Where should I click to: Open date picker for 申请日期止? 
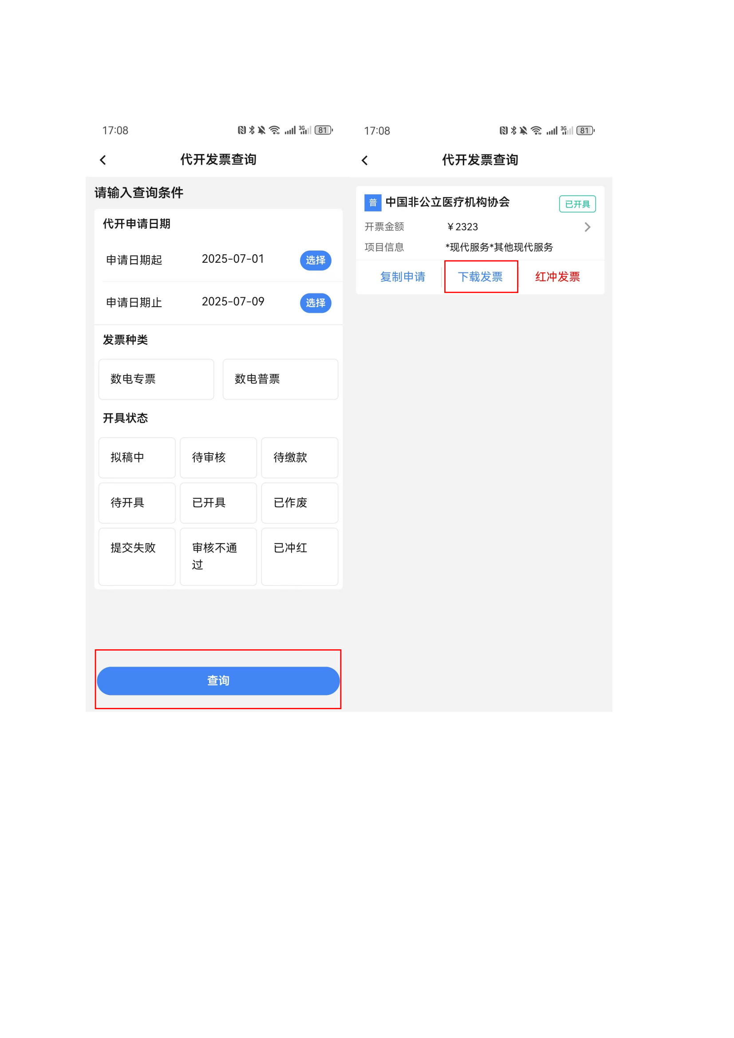tap(315, 303)
